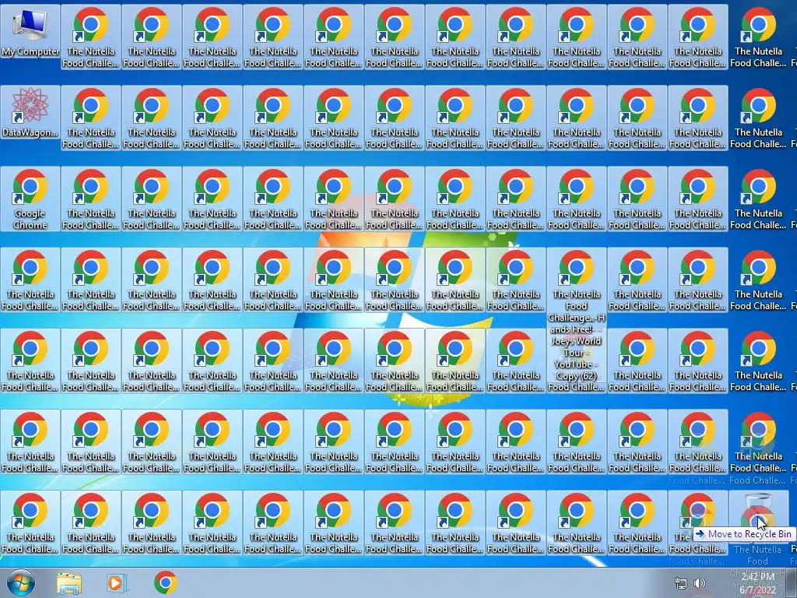Click the network tray icon
Screen dimensions: 797x598
680,583
